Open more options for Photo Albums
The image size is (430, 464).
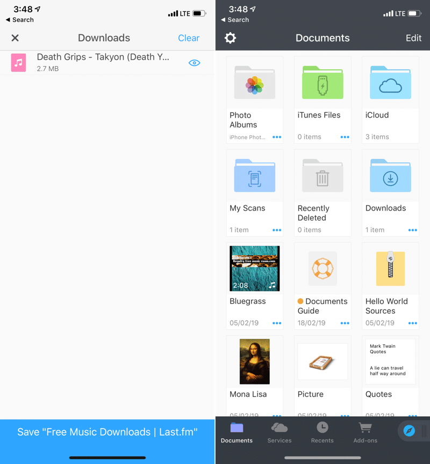pos(277,137)
